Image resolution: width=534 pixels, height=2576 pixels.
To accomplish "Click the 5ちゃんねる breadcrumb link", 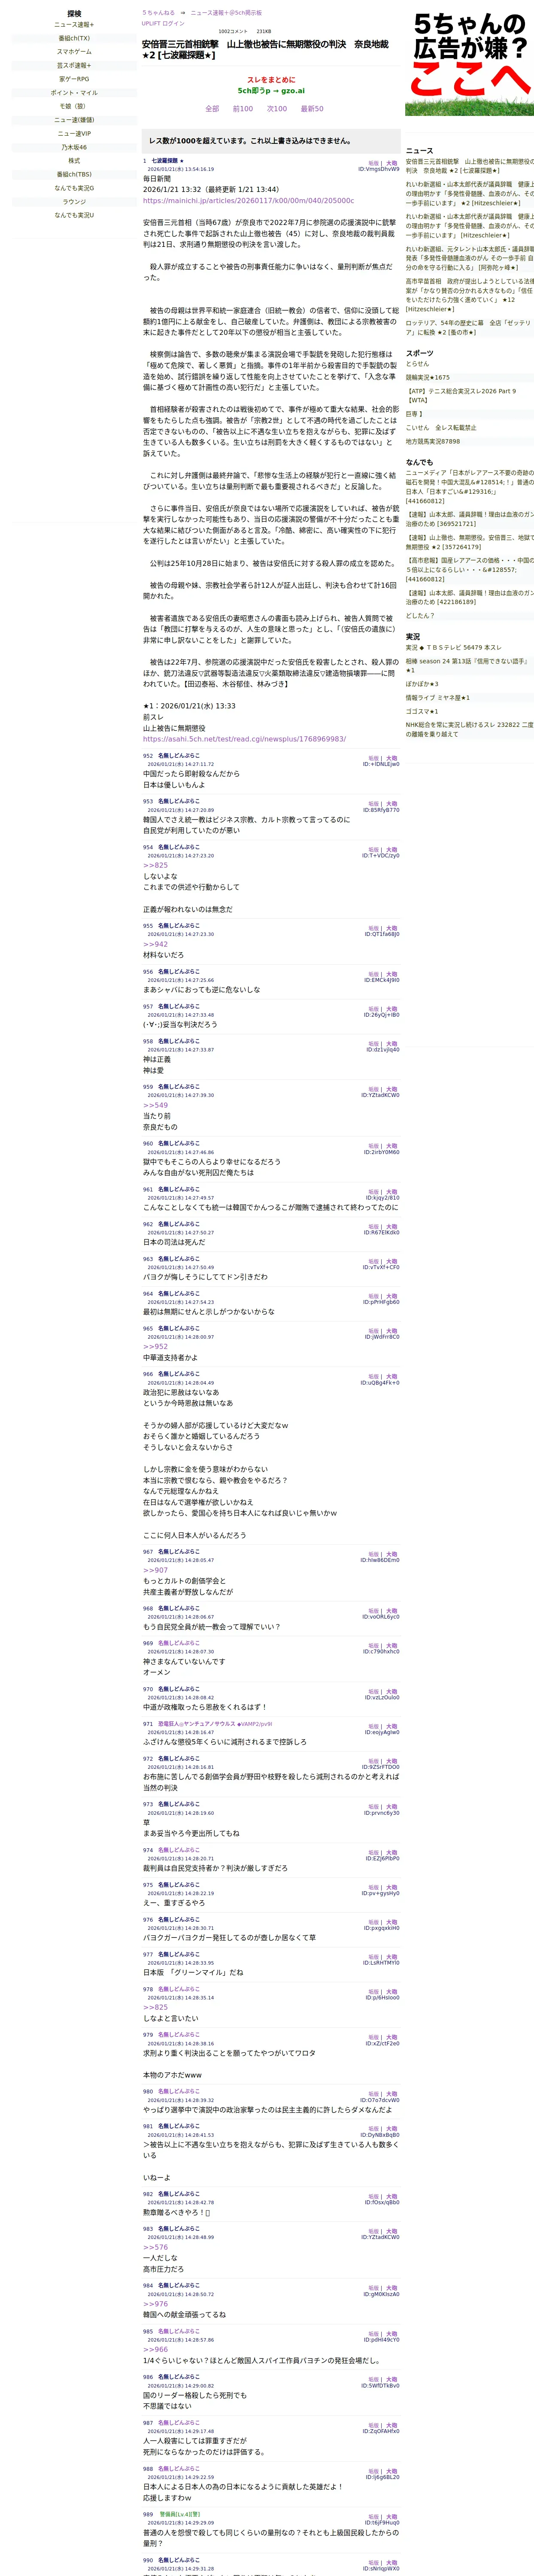I will tap(158, 13).
